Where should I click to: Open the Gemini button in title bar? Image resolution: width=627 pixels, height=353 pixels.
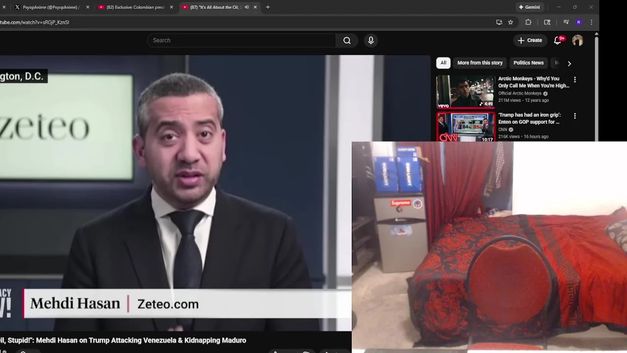click(x=529, y=7)
